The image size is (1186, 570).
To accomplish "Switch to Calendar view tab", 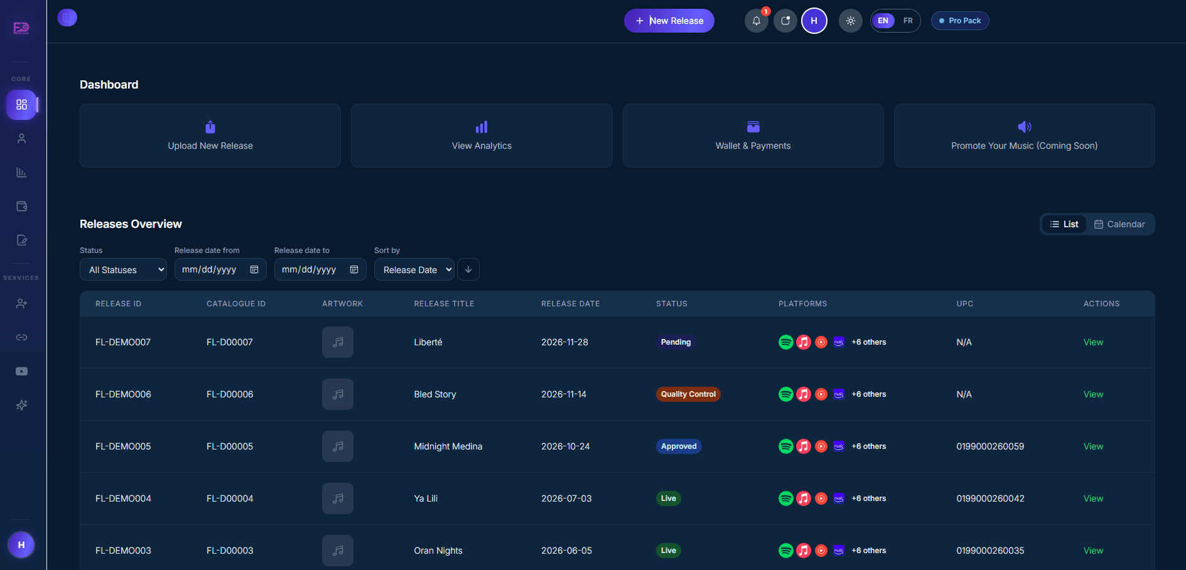I will [x=1119, y=224].
